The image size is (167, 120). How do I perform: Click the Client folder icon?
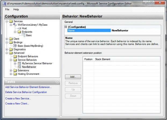pyautogui.click(x=11, y=39)
